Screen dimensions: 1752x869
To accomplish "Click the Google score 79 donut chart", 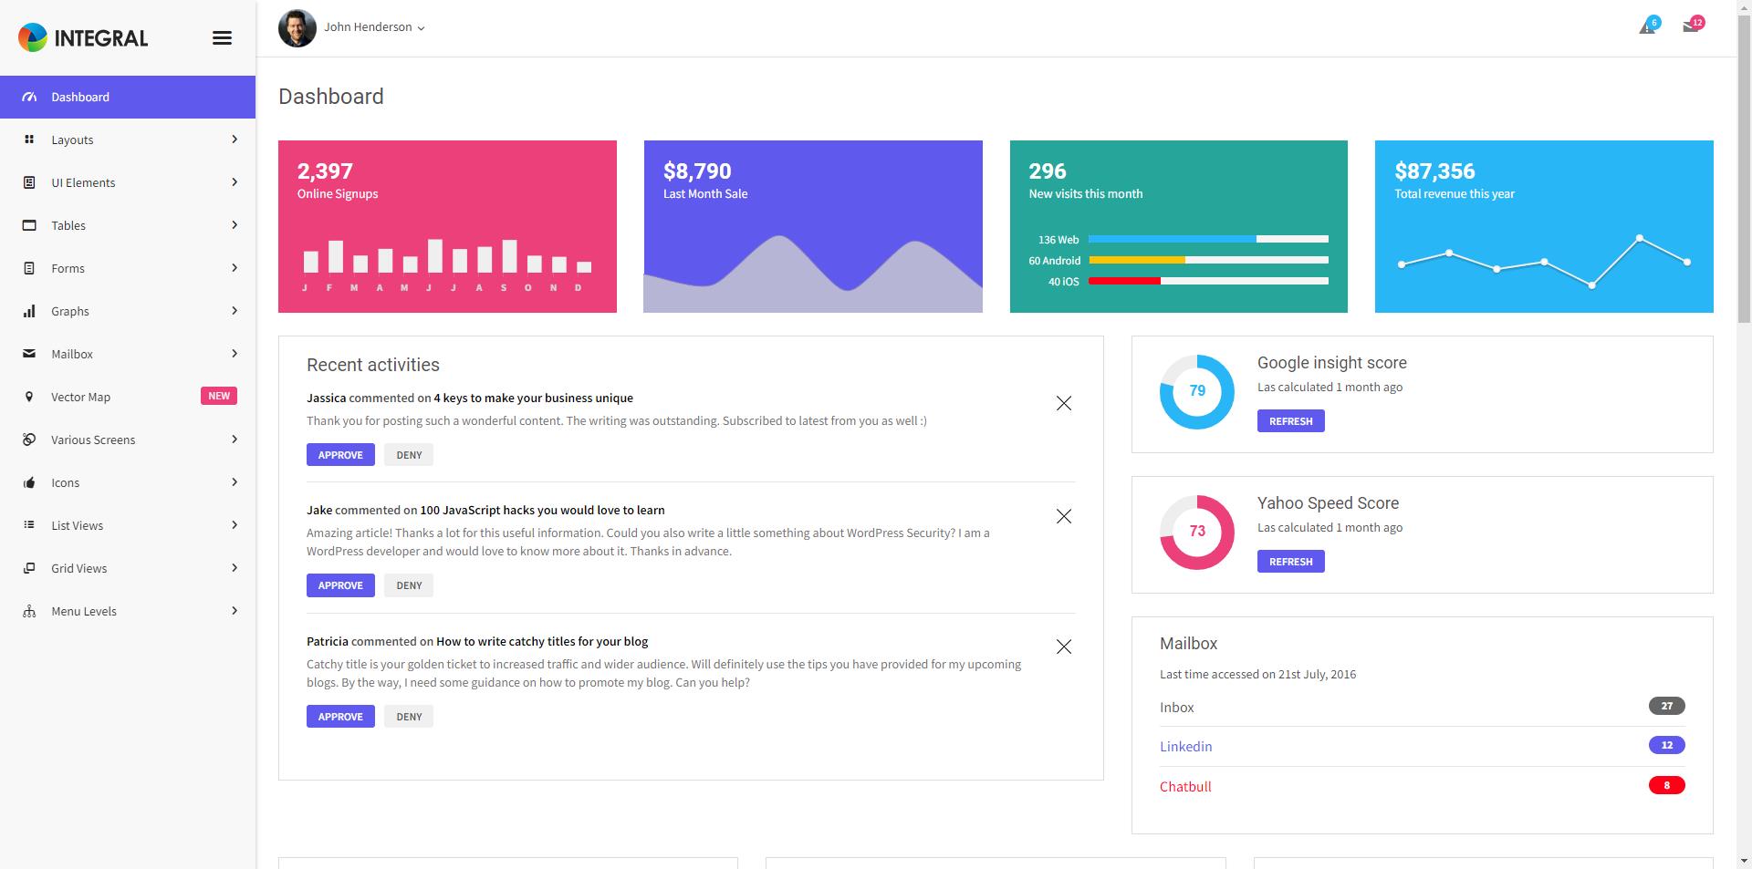I will (x=1197, y=391).
